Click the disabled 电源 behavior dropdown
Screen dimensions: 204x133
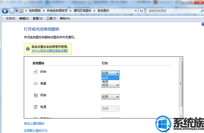click(110, 109)
